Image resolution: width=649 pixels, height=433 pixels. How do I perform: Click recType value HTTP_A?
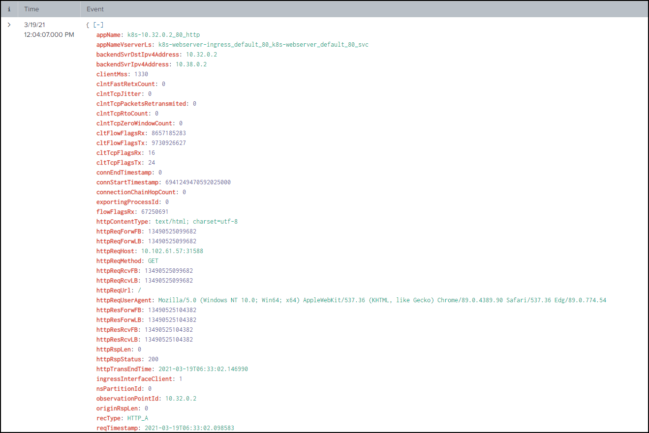pyautogui.click(x=138, y=418)
